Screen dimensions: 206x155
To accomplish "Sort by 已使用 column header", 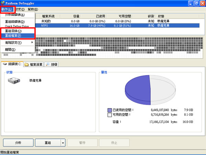I will 94,16.
